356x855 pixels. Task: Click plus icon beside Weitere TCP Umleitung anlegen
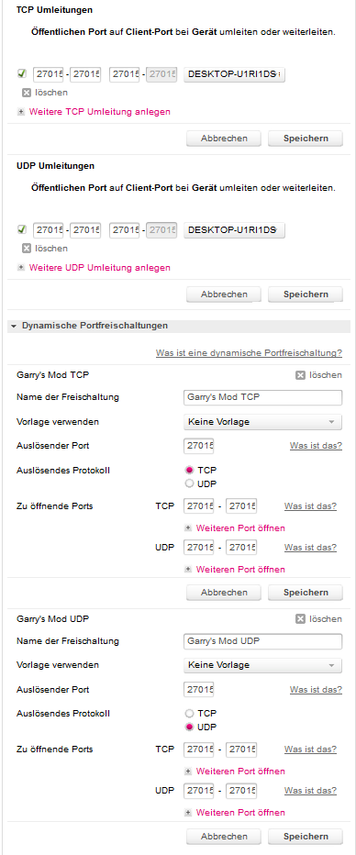coord(21,112)
